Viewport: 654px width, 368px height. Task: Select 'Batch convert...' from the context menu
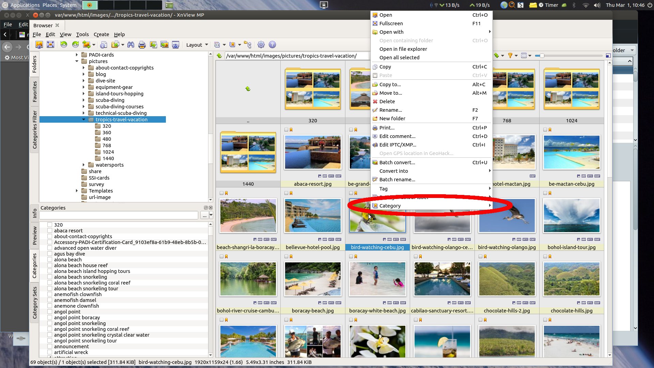397,163
